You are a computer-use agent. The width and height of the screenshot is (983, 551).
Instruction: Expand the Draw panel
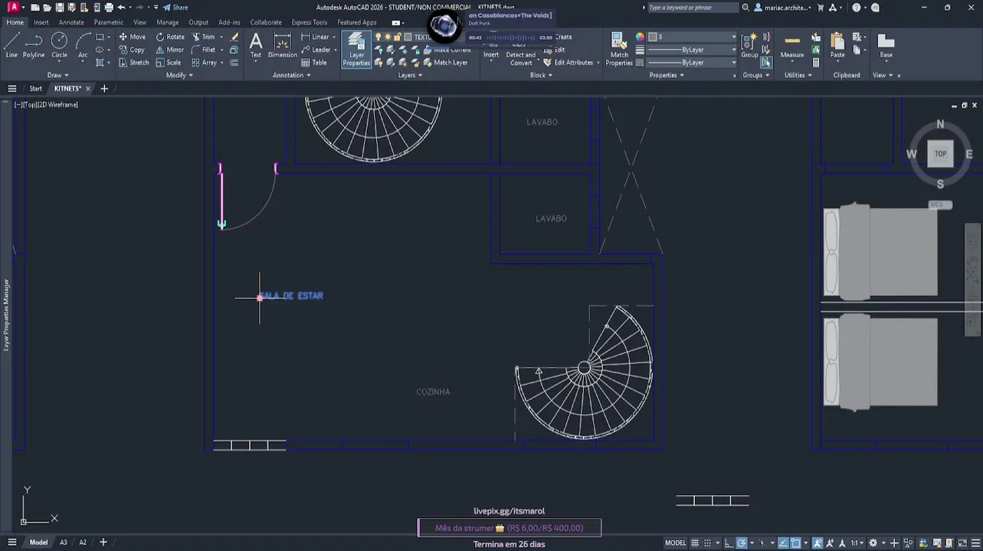[x=57, y=75]
